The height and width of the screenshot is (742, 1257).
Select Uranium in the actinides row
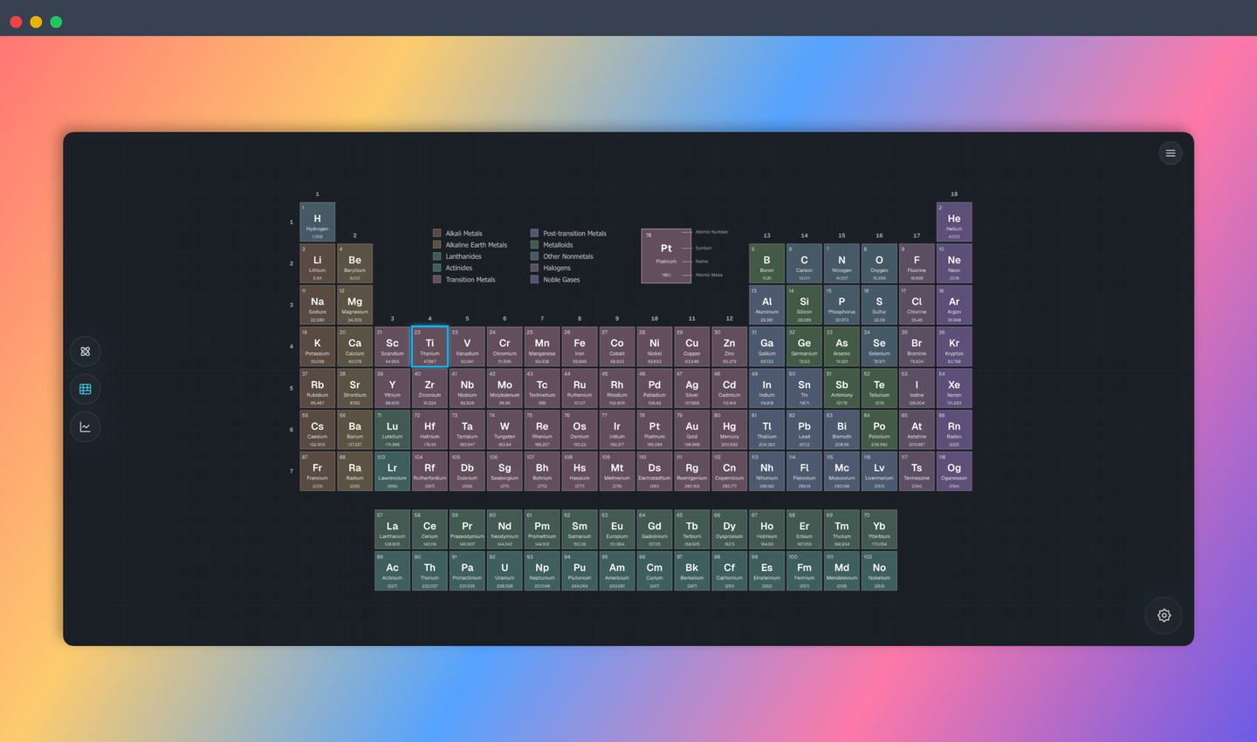pos(504,569)
